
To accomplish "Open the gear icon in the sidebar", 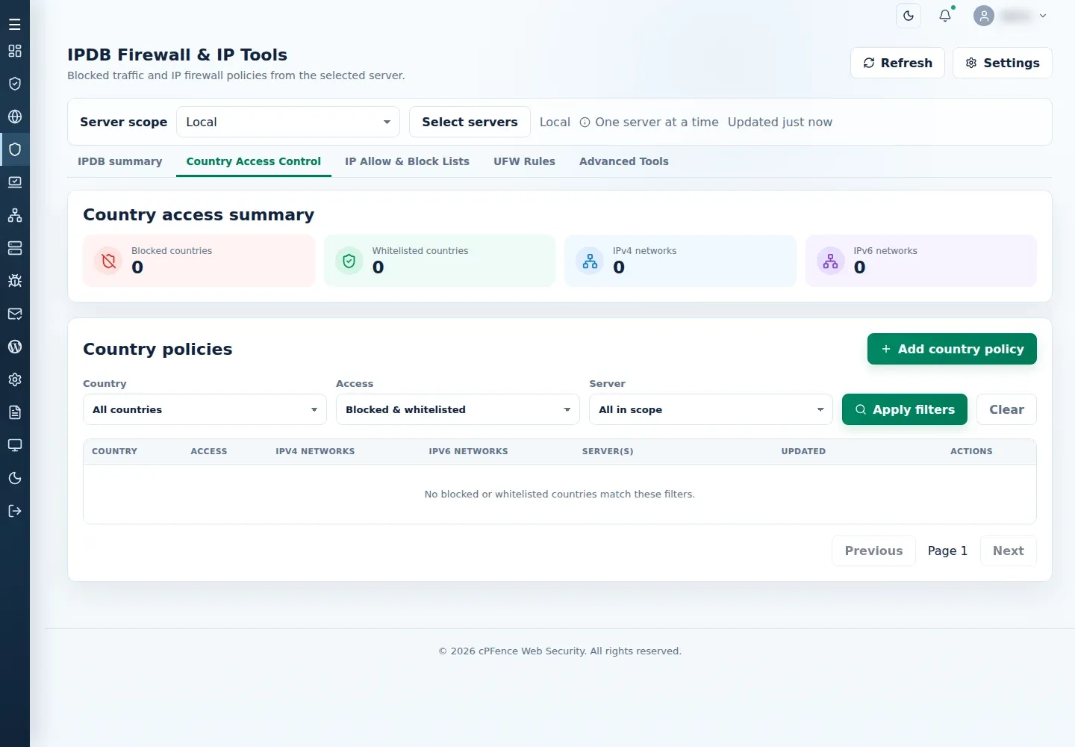I will point(15,379).
